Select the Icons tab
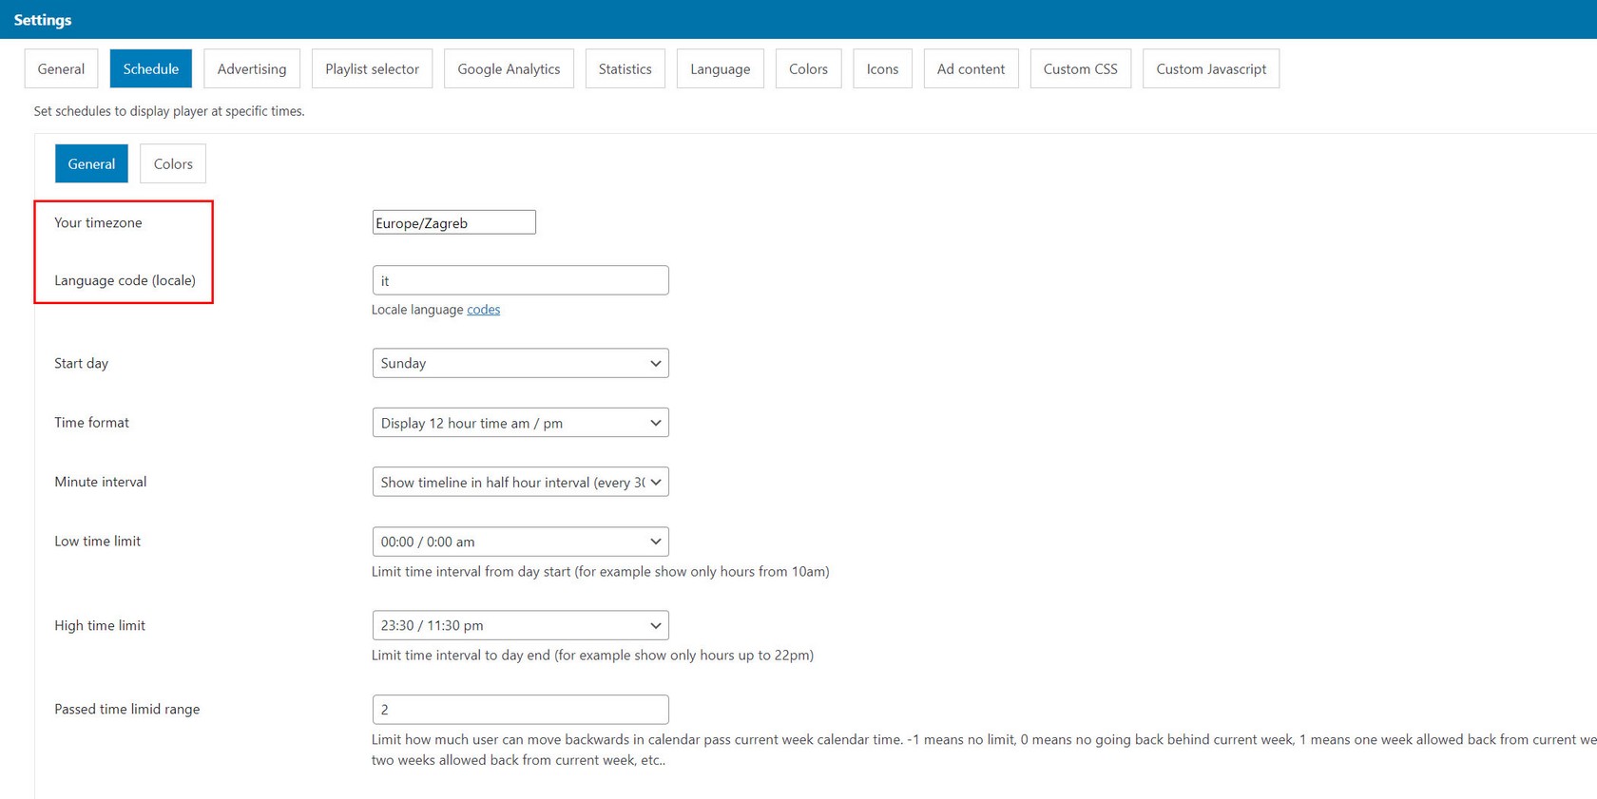 point(882,68)
